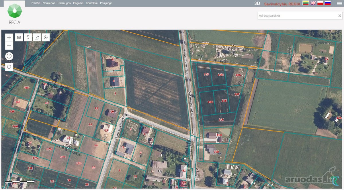Screen dimensions: 344x190
Task: Open the Naujienos menu item
Action: pos(49,3)
